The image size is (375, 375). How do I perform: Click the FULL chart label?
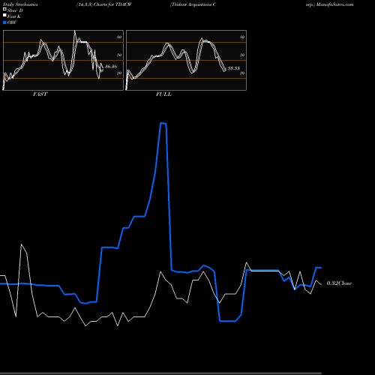163,94
